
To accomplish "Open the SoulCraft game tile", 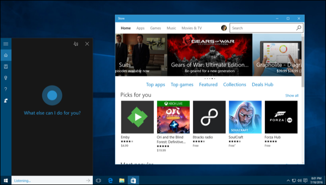I will 245,117.
